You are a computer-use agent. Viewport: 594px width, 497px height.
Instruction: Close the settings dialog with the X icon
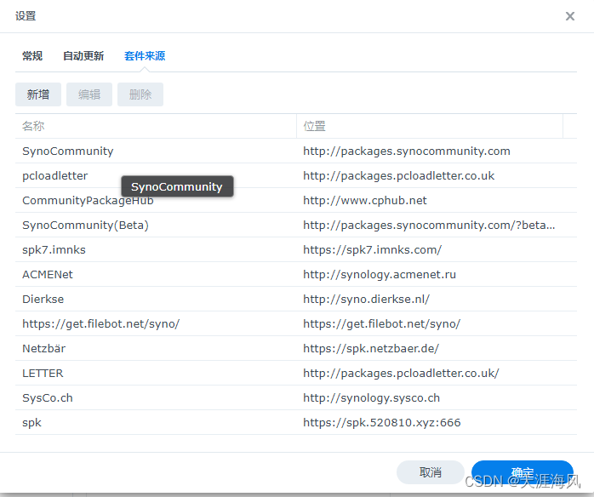pos(570,16)
